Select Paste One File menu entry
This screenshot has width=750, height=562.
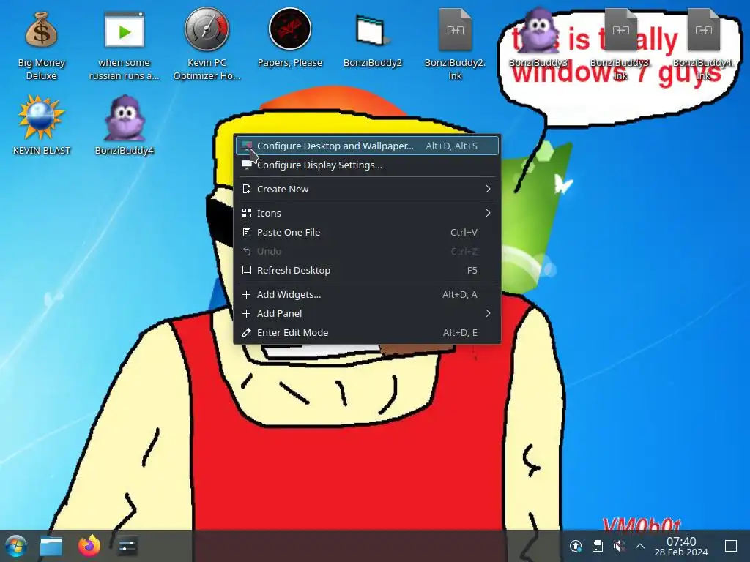pyautogui.click(x=367, y=232)
